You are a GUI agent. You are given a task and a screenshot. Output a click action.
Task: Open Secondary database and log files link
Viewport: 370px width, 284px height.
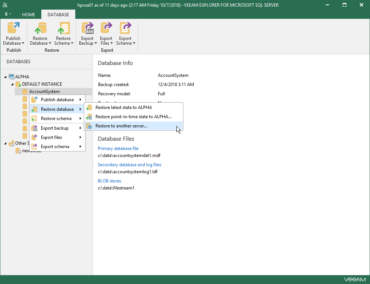point(129,165)
